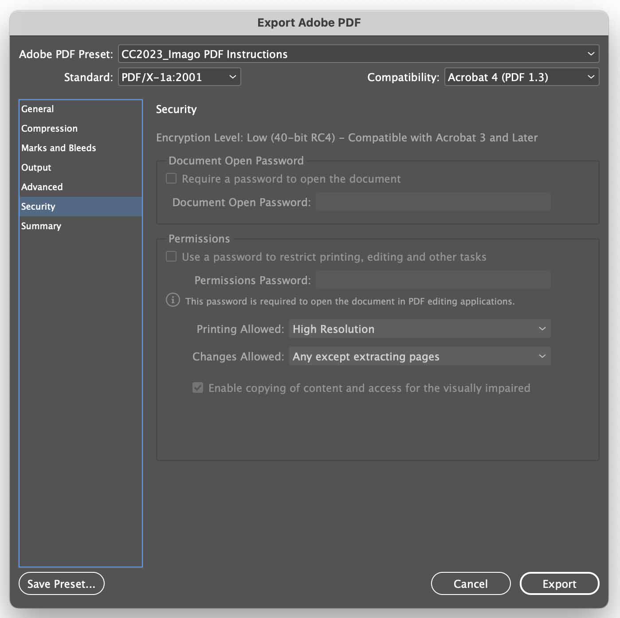
Task: Open the Printing Allowed dropdown
Action: point(420,329)
